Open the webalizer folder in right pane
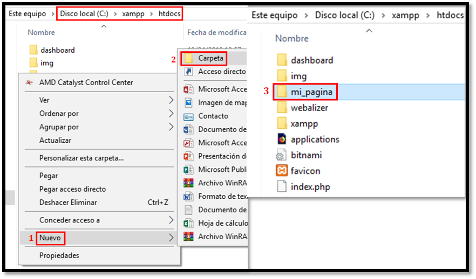Screen dimensions: 476x279 point(309,108)
